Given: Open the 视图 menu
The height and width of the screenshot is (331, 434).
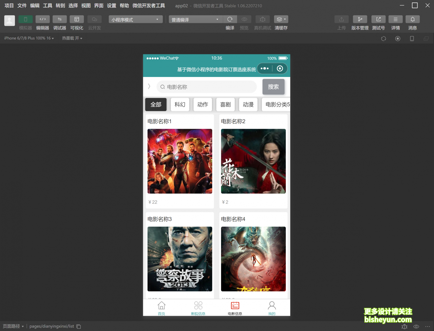Looking at the screenshot, I should (x=86, y=6).
